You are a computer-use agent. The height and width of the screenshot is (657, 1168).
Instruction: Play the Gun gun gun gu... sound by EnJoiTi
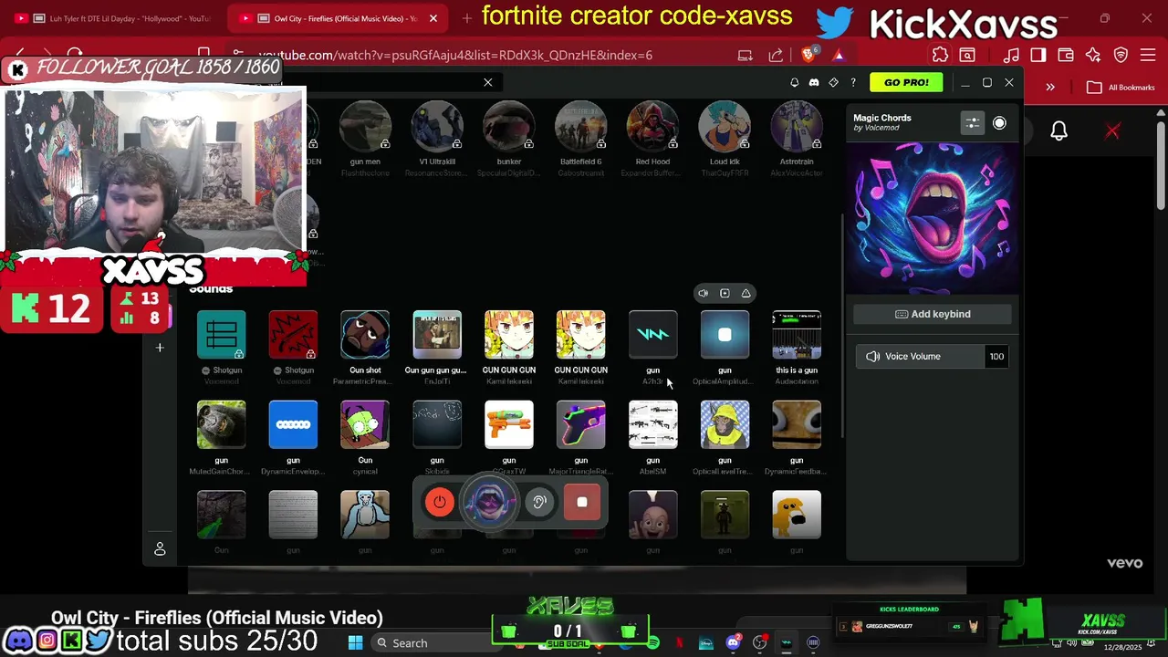(x=437, y=335)
